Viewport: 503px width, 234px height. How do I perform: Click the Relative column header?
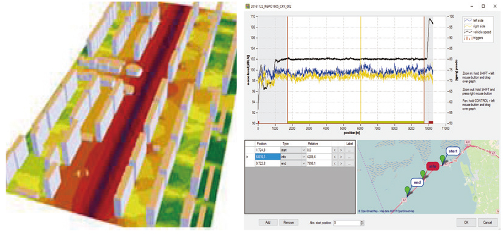[319, 144]
